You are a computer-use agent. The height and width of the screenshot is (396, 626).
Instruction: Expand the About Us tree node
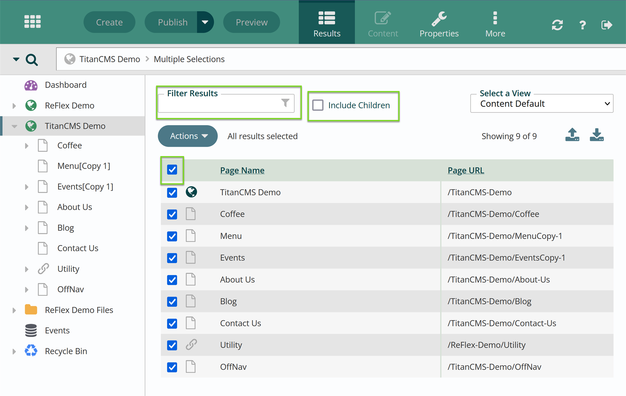27,207
